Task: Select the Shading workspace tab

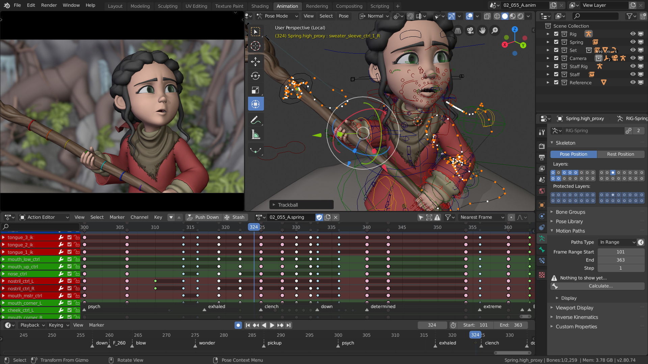Action: [260, 6]
